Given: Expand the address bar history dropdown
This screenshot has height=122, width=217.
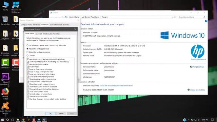Looking at the screenshot, I should [x=173, y=17].
